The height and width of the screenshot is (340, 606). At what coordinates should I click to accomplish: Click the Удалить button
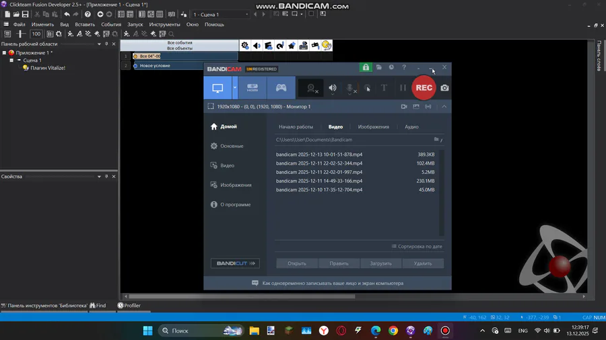coord(423,263)
